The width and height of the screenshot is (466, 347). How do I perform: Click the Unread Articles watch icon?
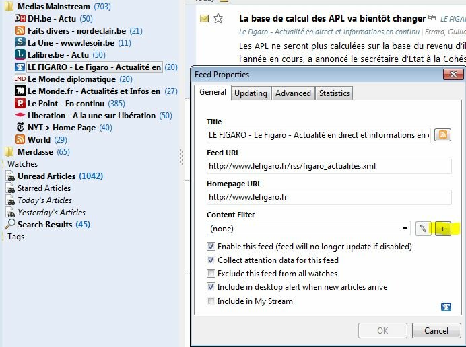pyautogui.click(x=10, y=176)
